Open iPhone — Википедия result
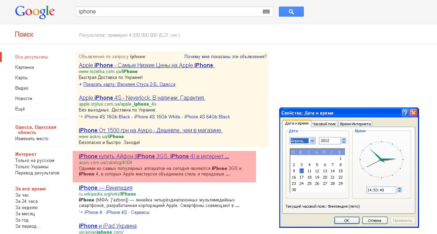The image size is (437, 234). pyautogui.click(x=106, y=188)
